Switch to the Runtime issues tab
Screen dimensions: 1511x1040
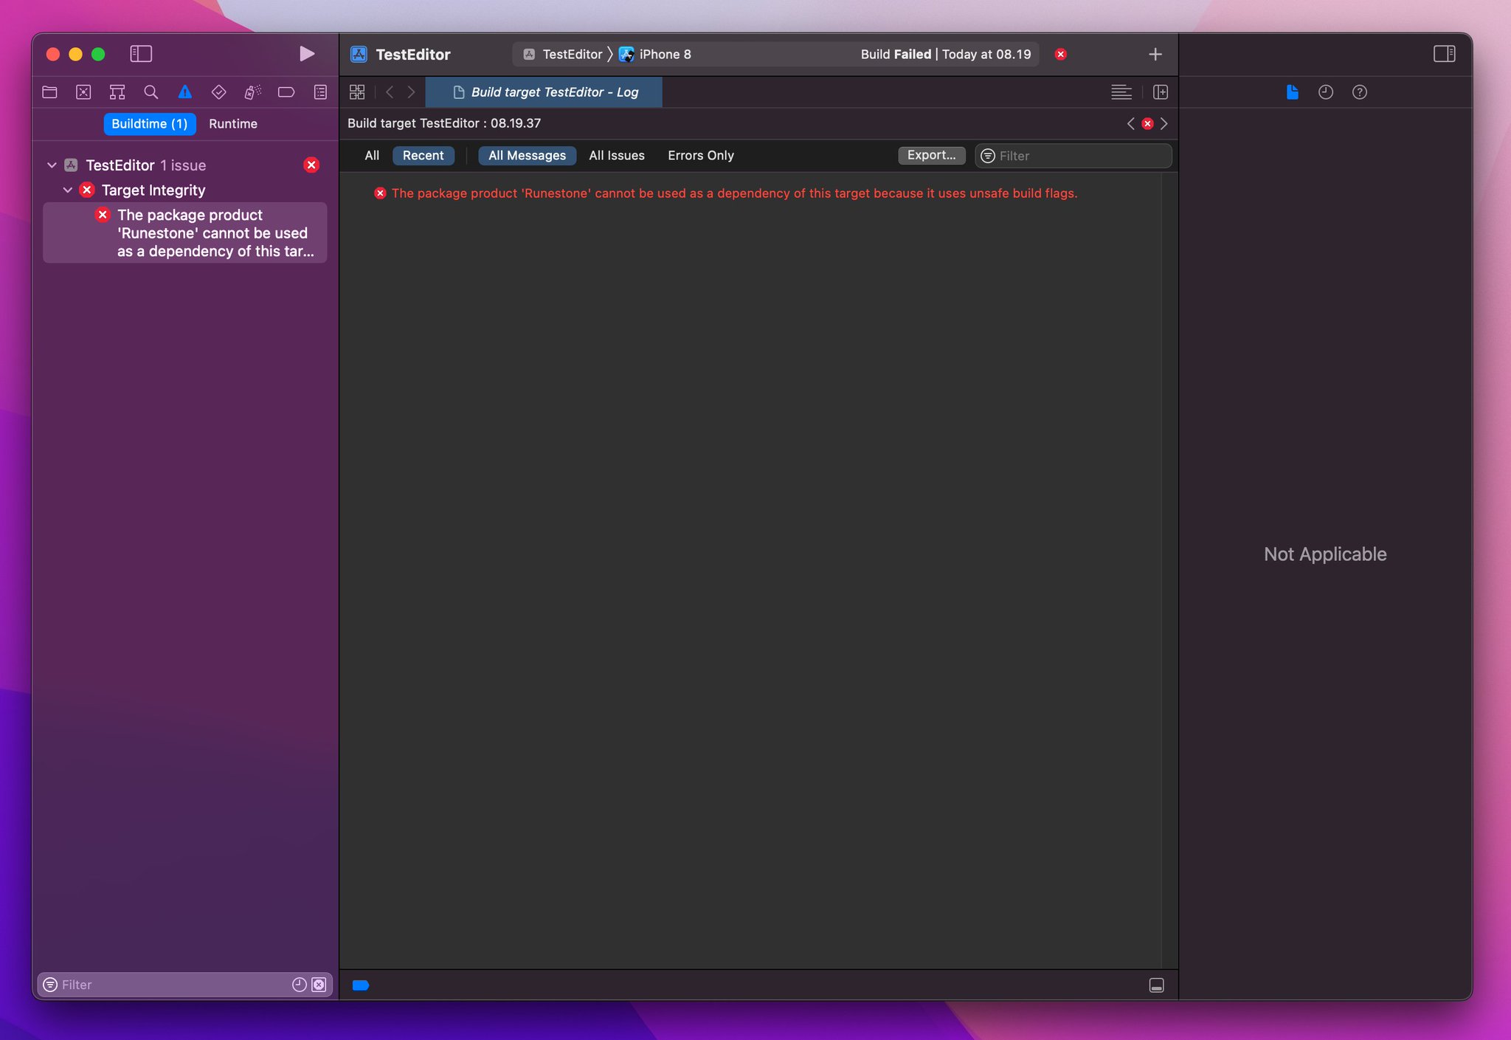point(232,124)
